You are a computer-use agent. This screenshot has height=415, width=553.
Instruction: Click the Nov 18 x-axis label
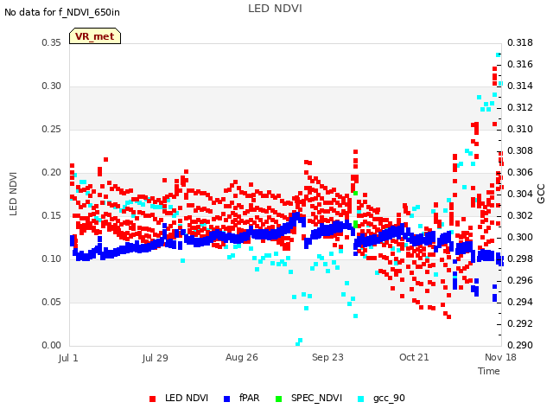500,357
